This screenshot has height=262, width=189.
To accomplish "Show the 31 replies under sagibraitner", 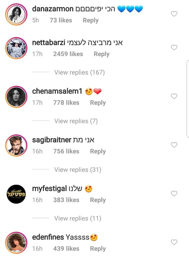I will [78, 170].
